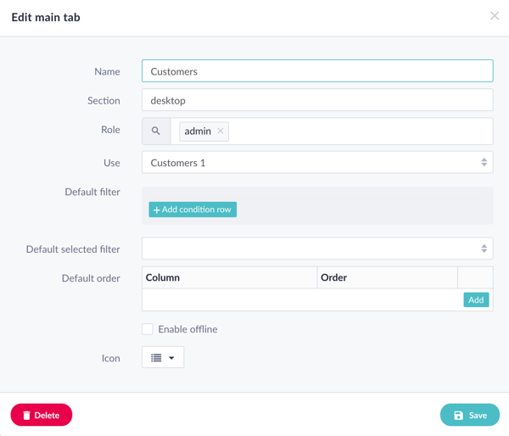This screenshot has width=509, height=436.
Task: Click empty Role input area beside admin
Action: pos(356,131)
